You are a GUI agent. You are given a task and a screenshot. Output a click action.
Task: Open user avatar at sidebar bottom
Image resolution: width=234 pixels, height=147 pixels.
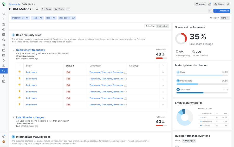click(x=4, y=142)
